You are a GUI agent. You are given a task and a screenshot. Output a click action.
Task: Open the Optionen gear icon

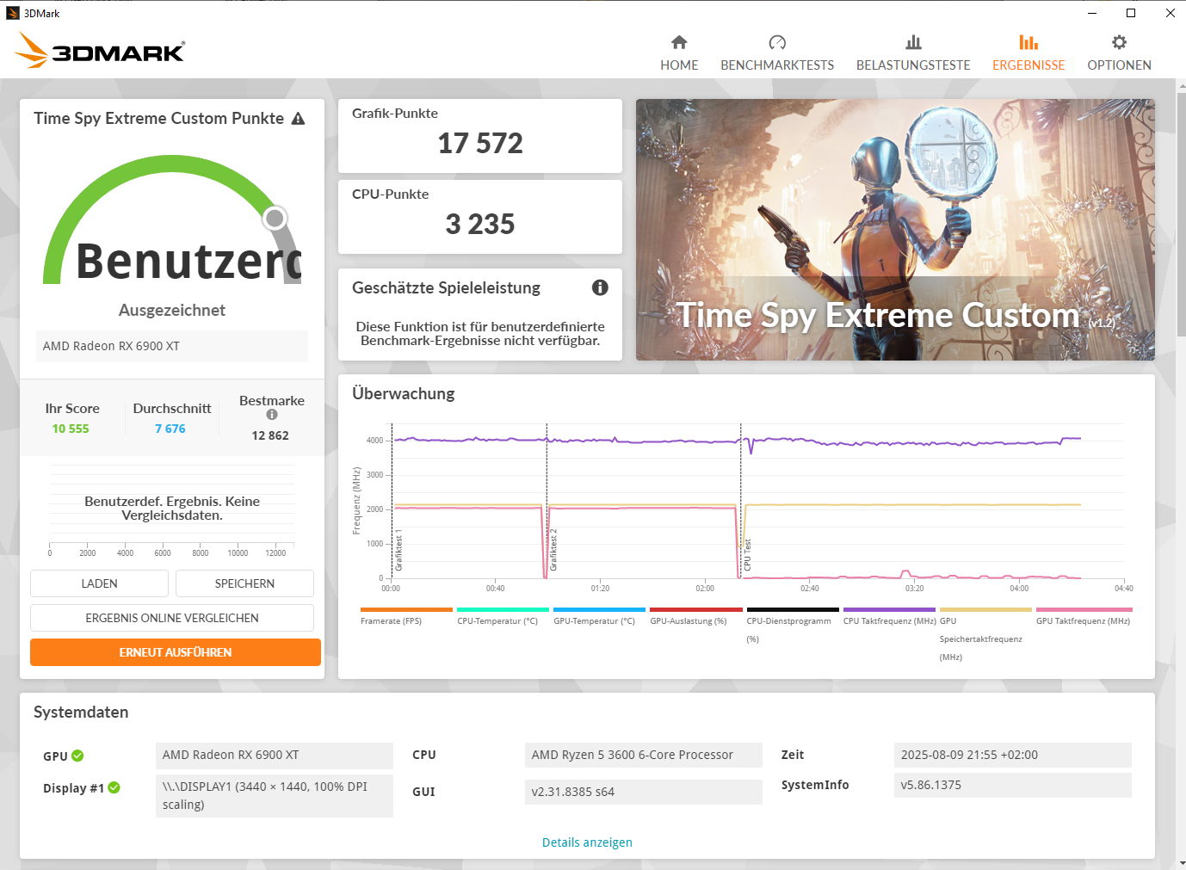[x=1119, y=42]
